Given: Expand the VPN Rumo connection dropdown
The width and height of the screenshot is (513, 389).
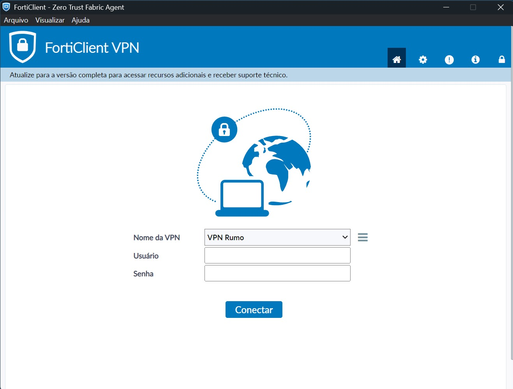Looking at the screenshot, I should [277, 237].
